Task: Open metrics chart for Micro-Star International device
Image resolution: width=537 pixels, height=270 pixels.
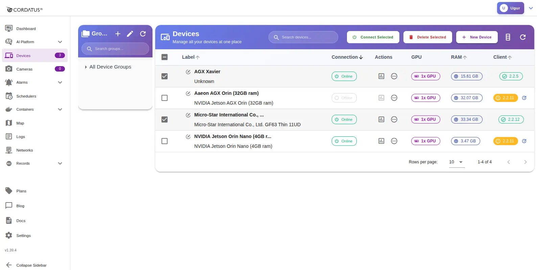Action: click(x=381, y=119)
